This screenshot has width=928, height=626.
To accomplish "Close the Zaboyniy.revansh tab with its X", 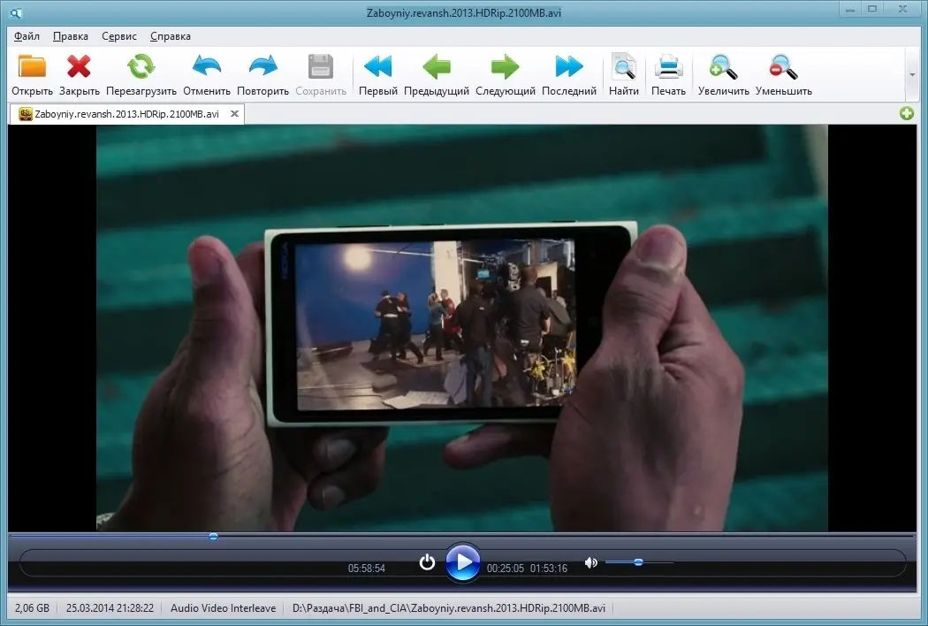I will click(x=234, y=114).
